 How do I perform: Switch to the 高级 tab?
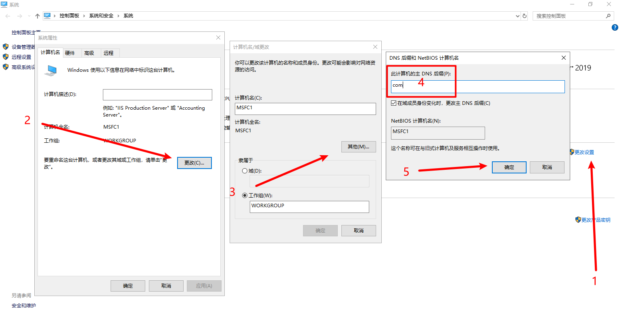pyautogui.click(x=89, y=53)
